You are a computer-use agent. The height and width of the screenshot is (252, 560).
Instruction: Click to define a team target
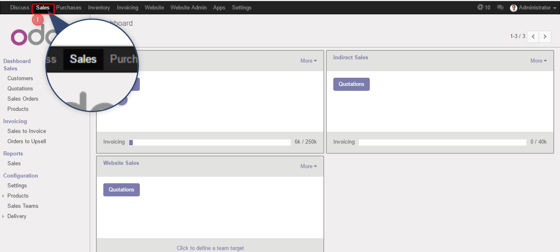[x=210, y=248]
